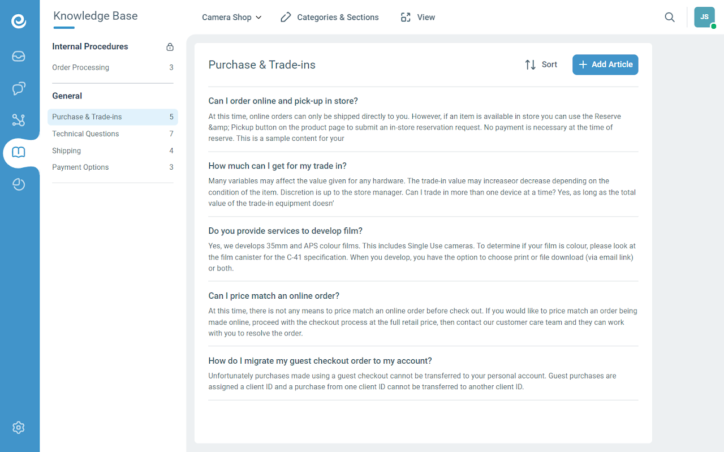Click the app logo icon
This screenshot has width=724, height=452.
pyautogui.click(x=19, y=21)
